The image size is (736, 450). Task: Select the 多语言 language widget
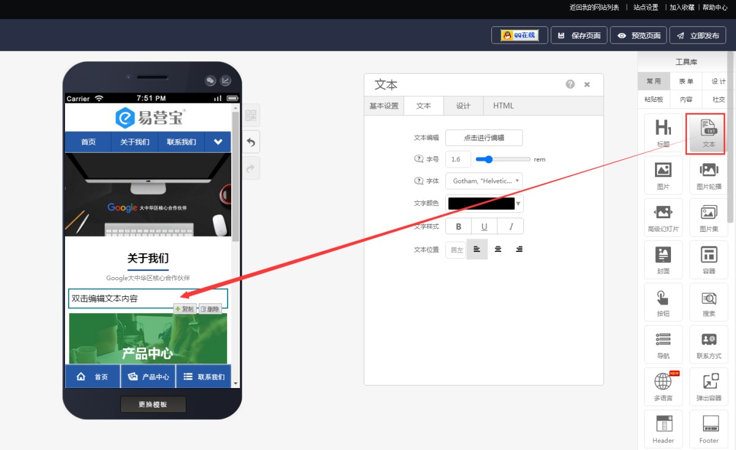tap(663, 386)
